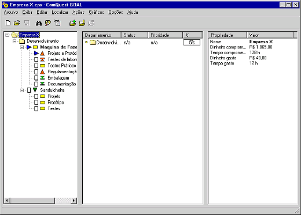The width and height of the screenshot is (301, 215).
Task: Toggle blue play marker on Maquina de Faze
Action: click(29, 47)
